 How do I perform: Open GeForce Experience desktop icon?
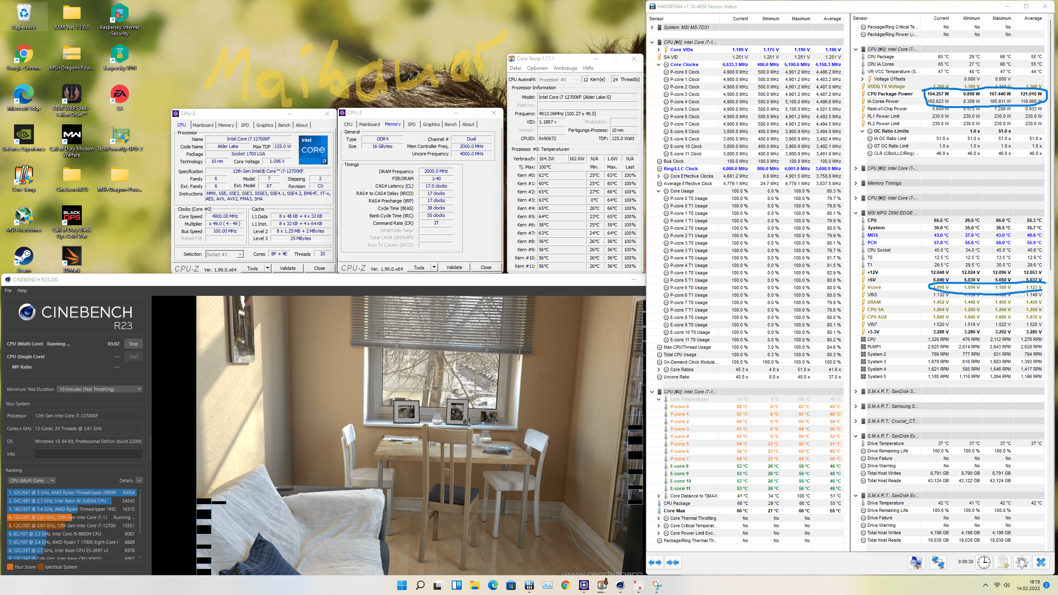click(x=24, y=138)
